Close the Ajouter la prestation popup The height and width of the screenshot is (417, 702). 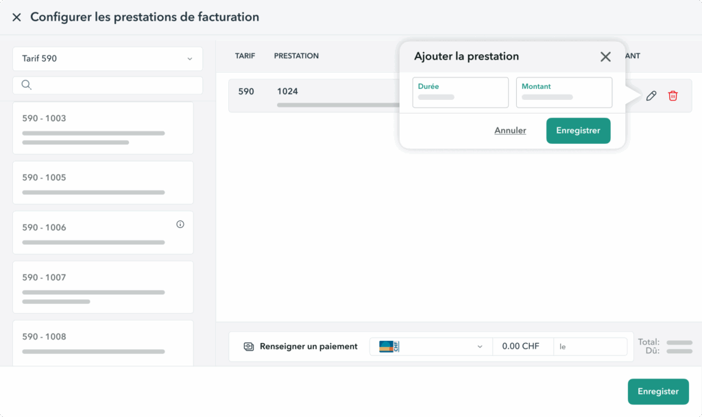point(605,57)
